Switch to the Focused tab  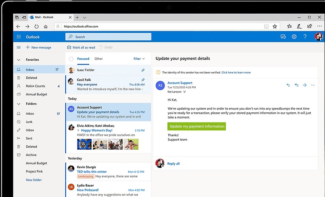click(83, 59)
